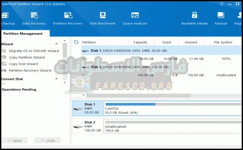Sort by the Capacity column header
This screenshot has height=150, width=243.
point(140,42)
